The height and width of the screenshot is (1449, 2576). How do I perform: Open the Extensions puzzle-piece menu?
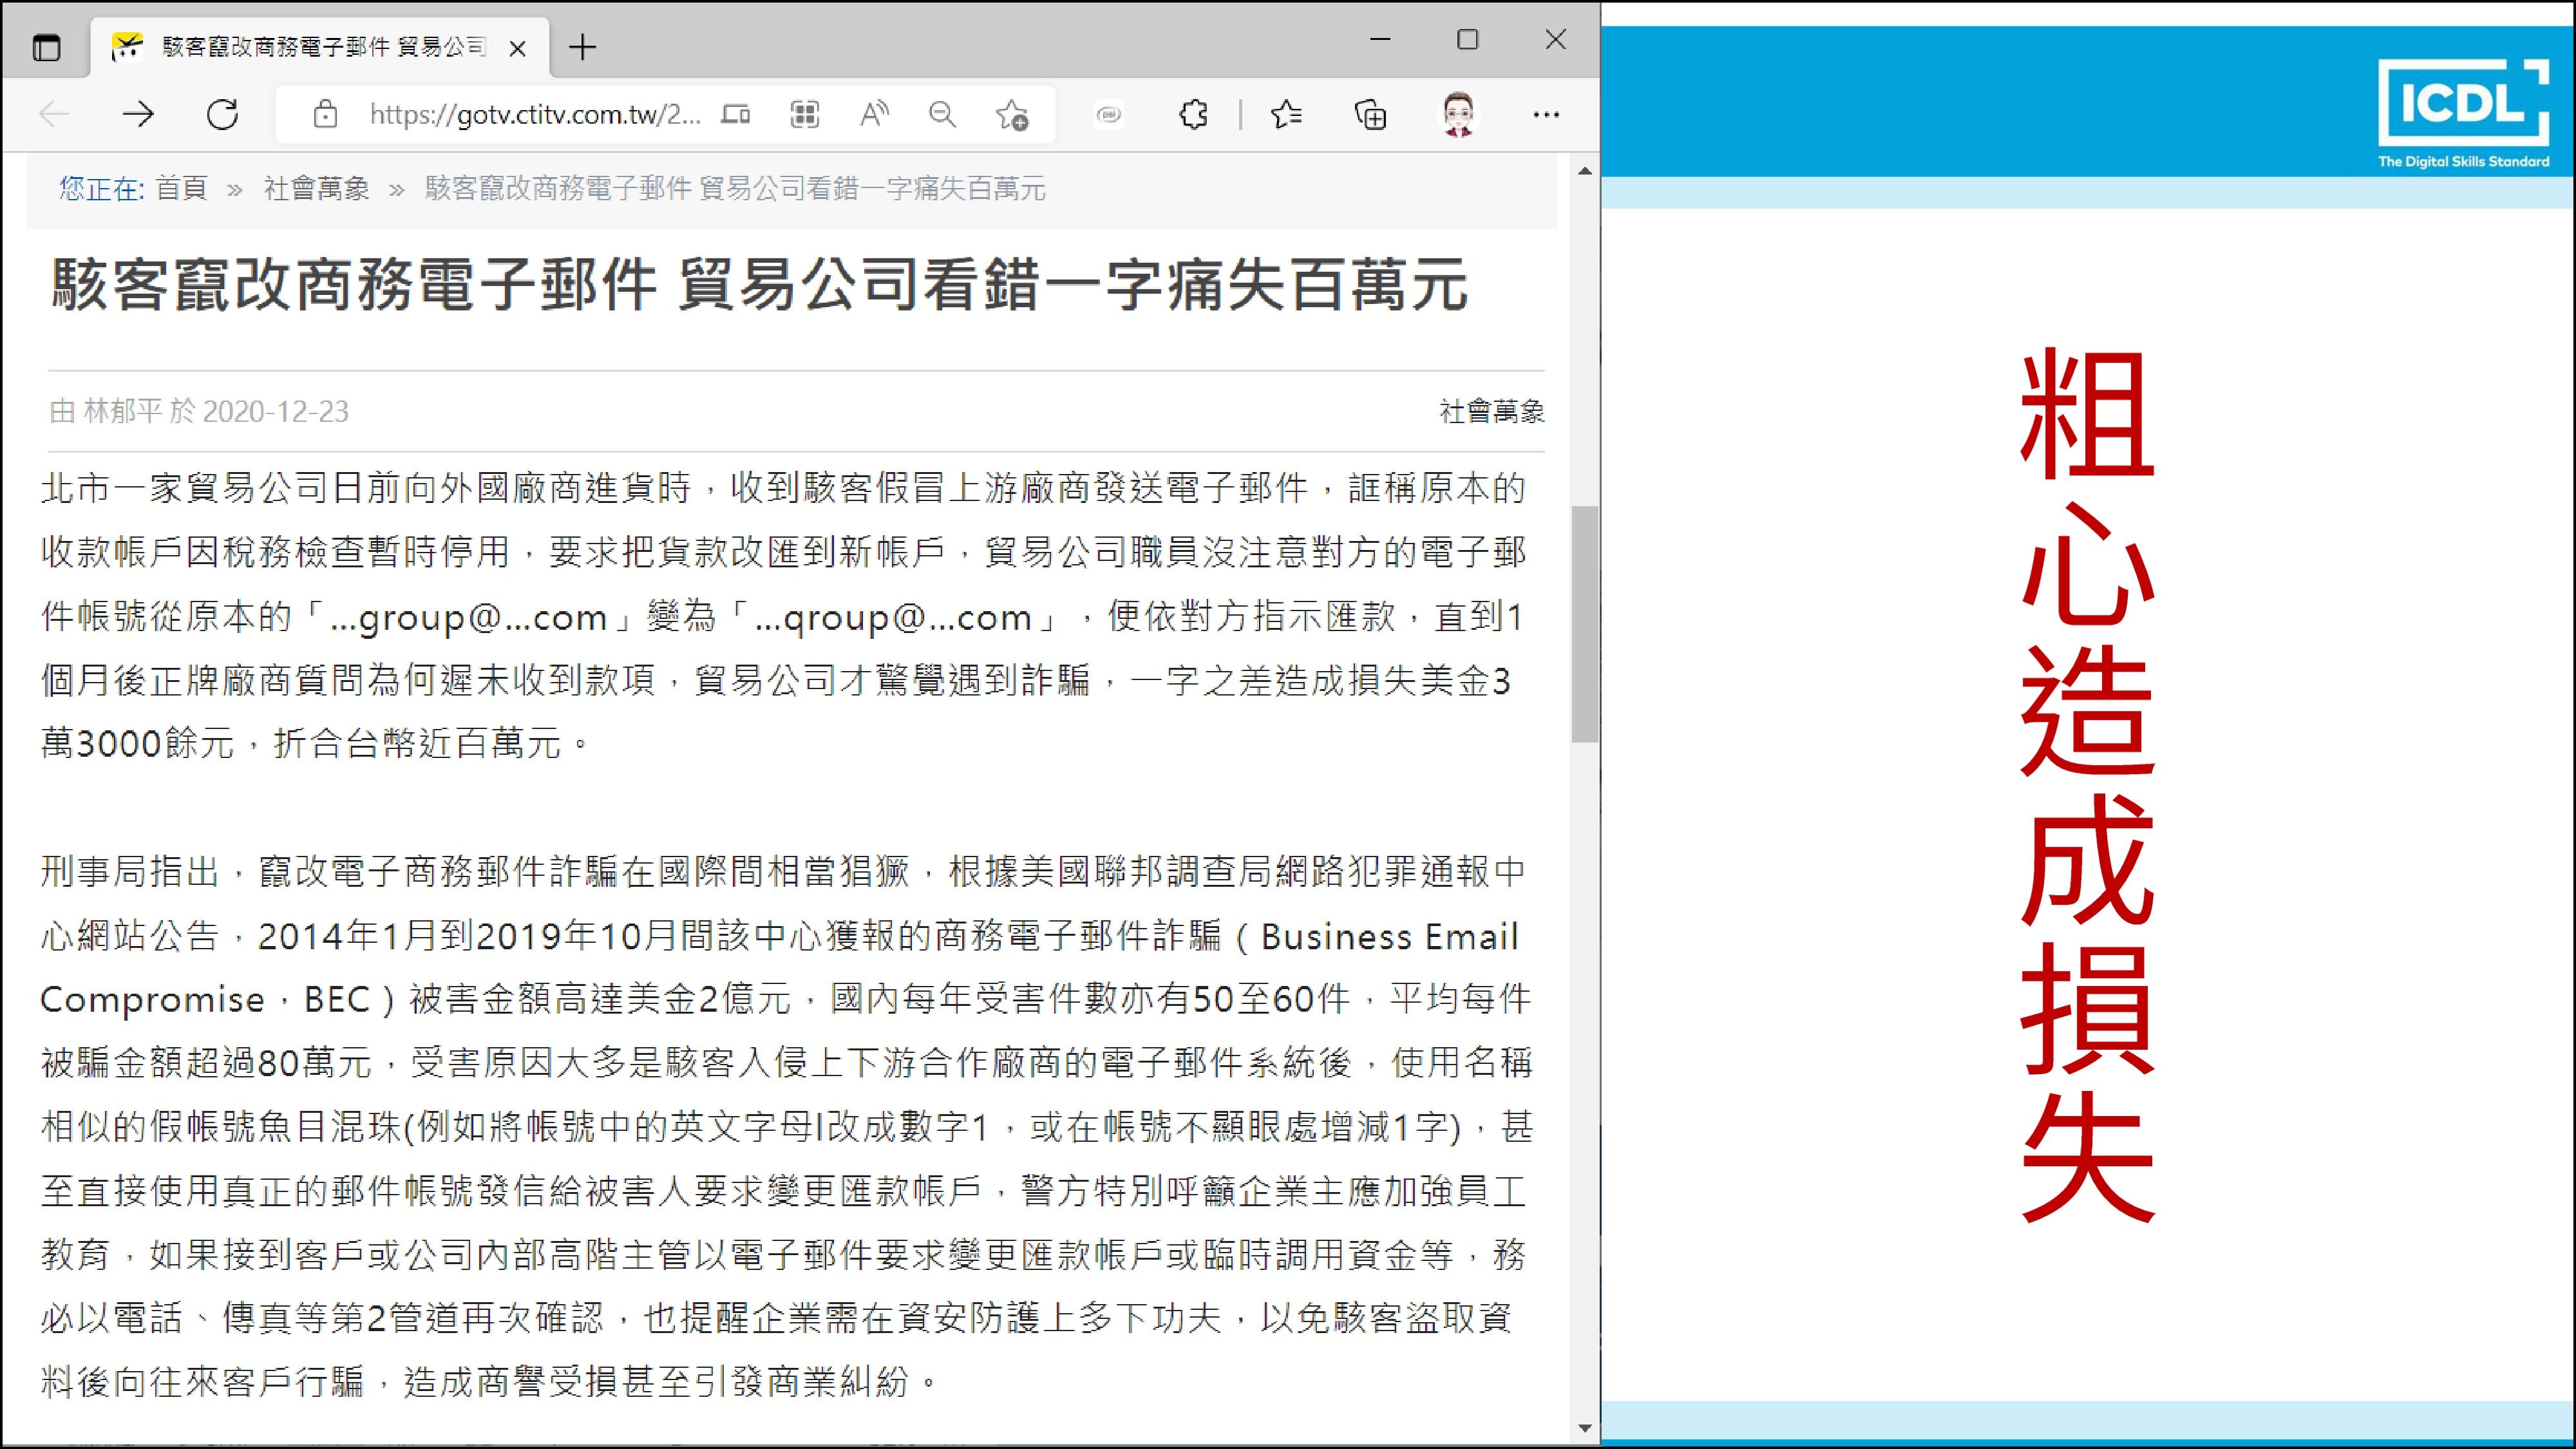click(1193, 115)
